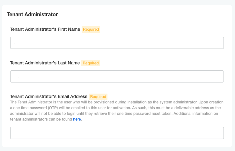This screenshot has height=151, width=235.
Task: Click "tenant administrators can be found" text
Action: click(41, 119)
